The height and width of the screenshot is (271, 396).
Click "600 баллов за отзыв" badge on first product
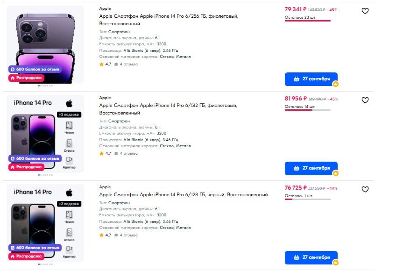click(x=35, y=69)
